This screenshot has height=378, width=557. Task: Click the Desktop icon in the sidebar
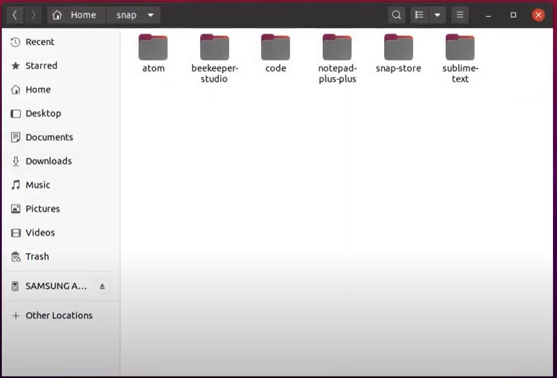pos(15,113)
